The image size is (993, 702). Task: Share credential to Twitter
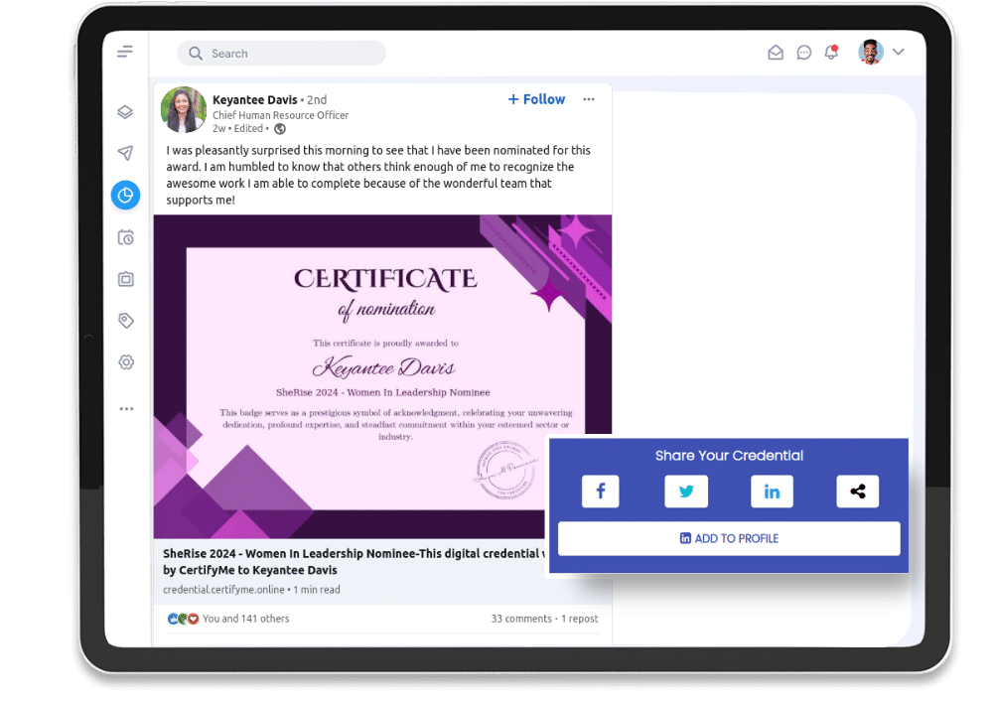click(686, 491)
